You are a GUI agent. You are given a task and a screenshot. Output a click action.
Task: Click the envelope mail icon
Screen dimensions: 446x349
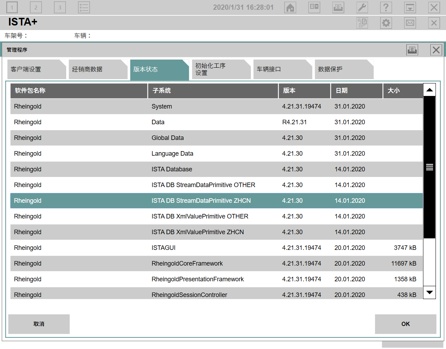410,23
